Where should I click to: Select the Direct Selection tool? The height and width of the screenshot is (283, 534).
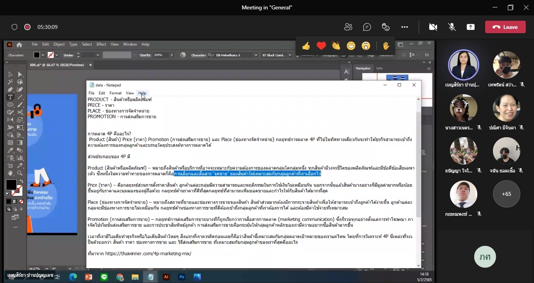point(20,74)
